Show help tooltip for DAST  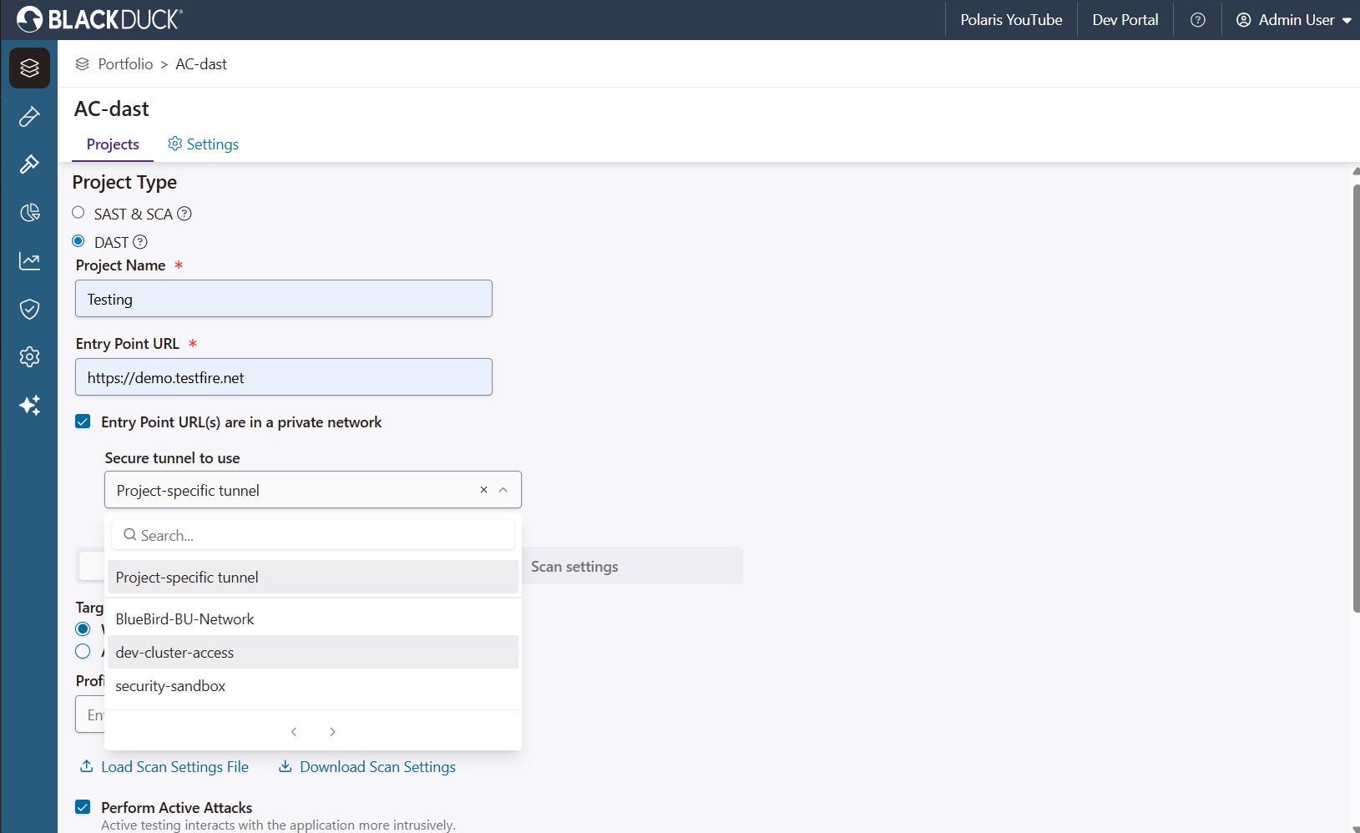point(140,242)
